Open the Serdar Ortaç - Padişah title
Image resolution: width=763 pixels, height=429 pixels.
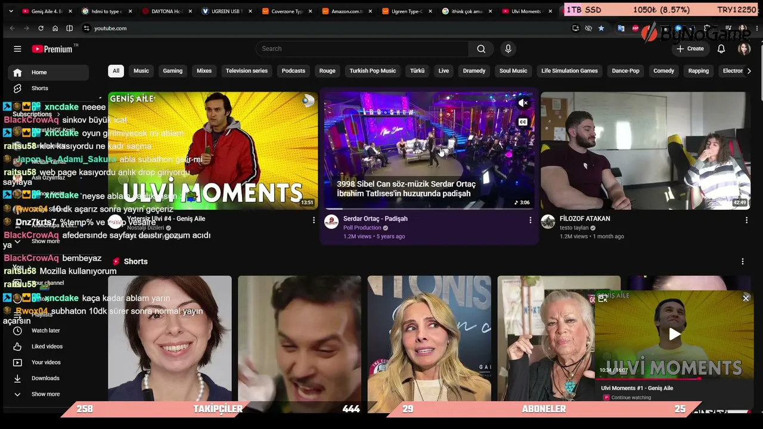pyautogui.click(x=376, y=219)
